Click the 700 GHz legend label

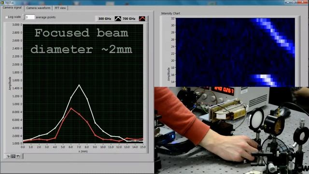click(x=129, y=19)
